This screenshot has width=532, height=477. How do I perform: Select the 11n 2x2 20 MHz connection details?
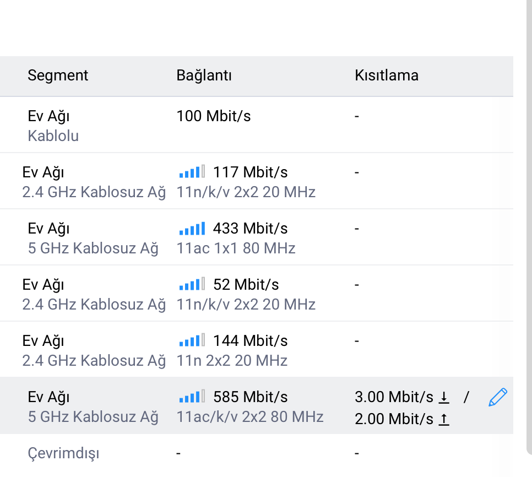pos(232,360)
